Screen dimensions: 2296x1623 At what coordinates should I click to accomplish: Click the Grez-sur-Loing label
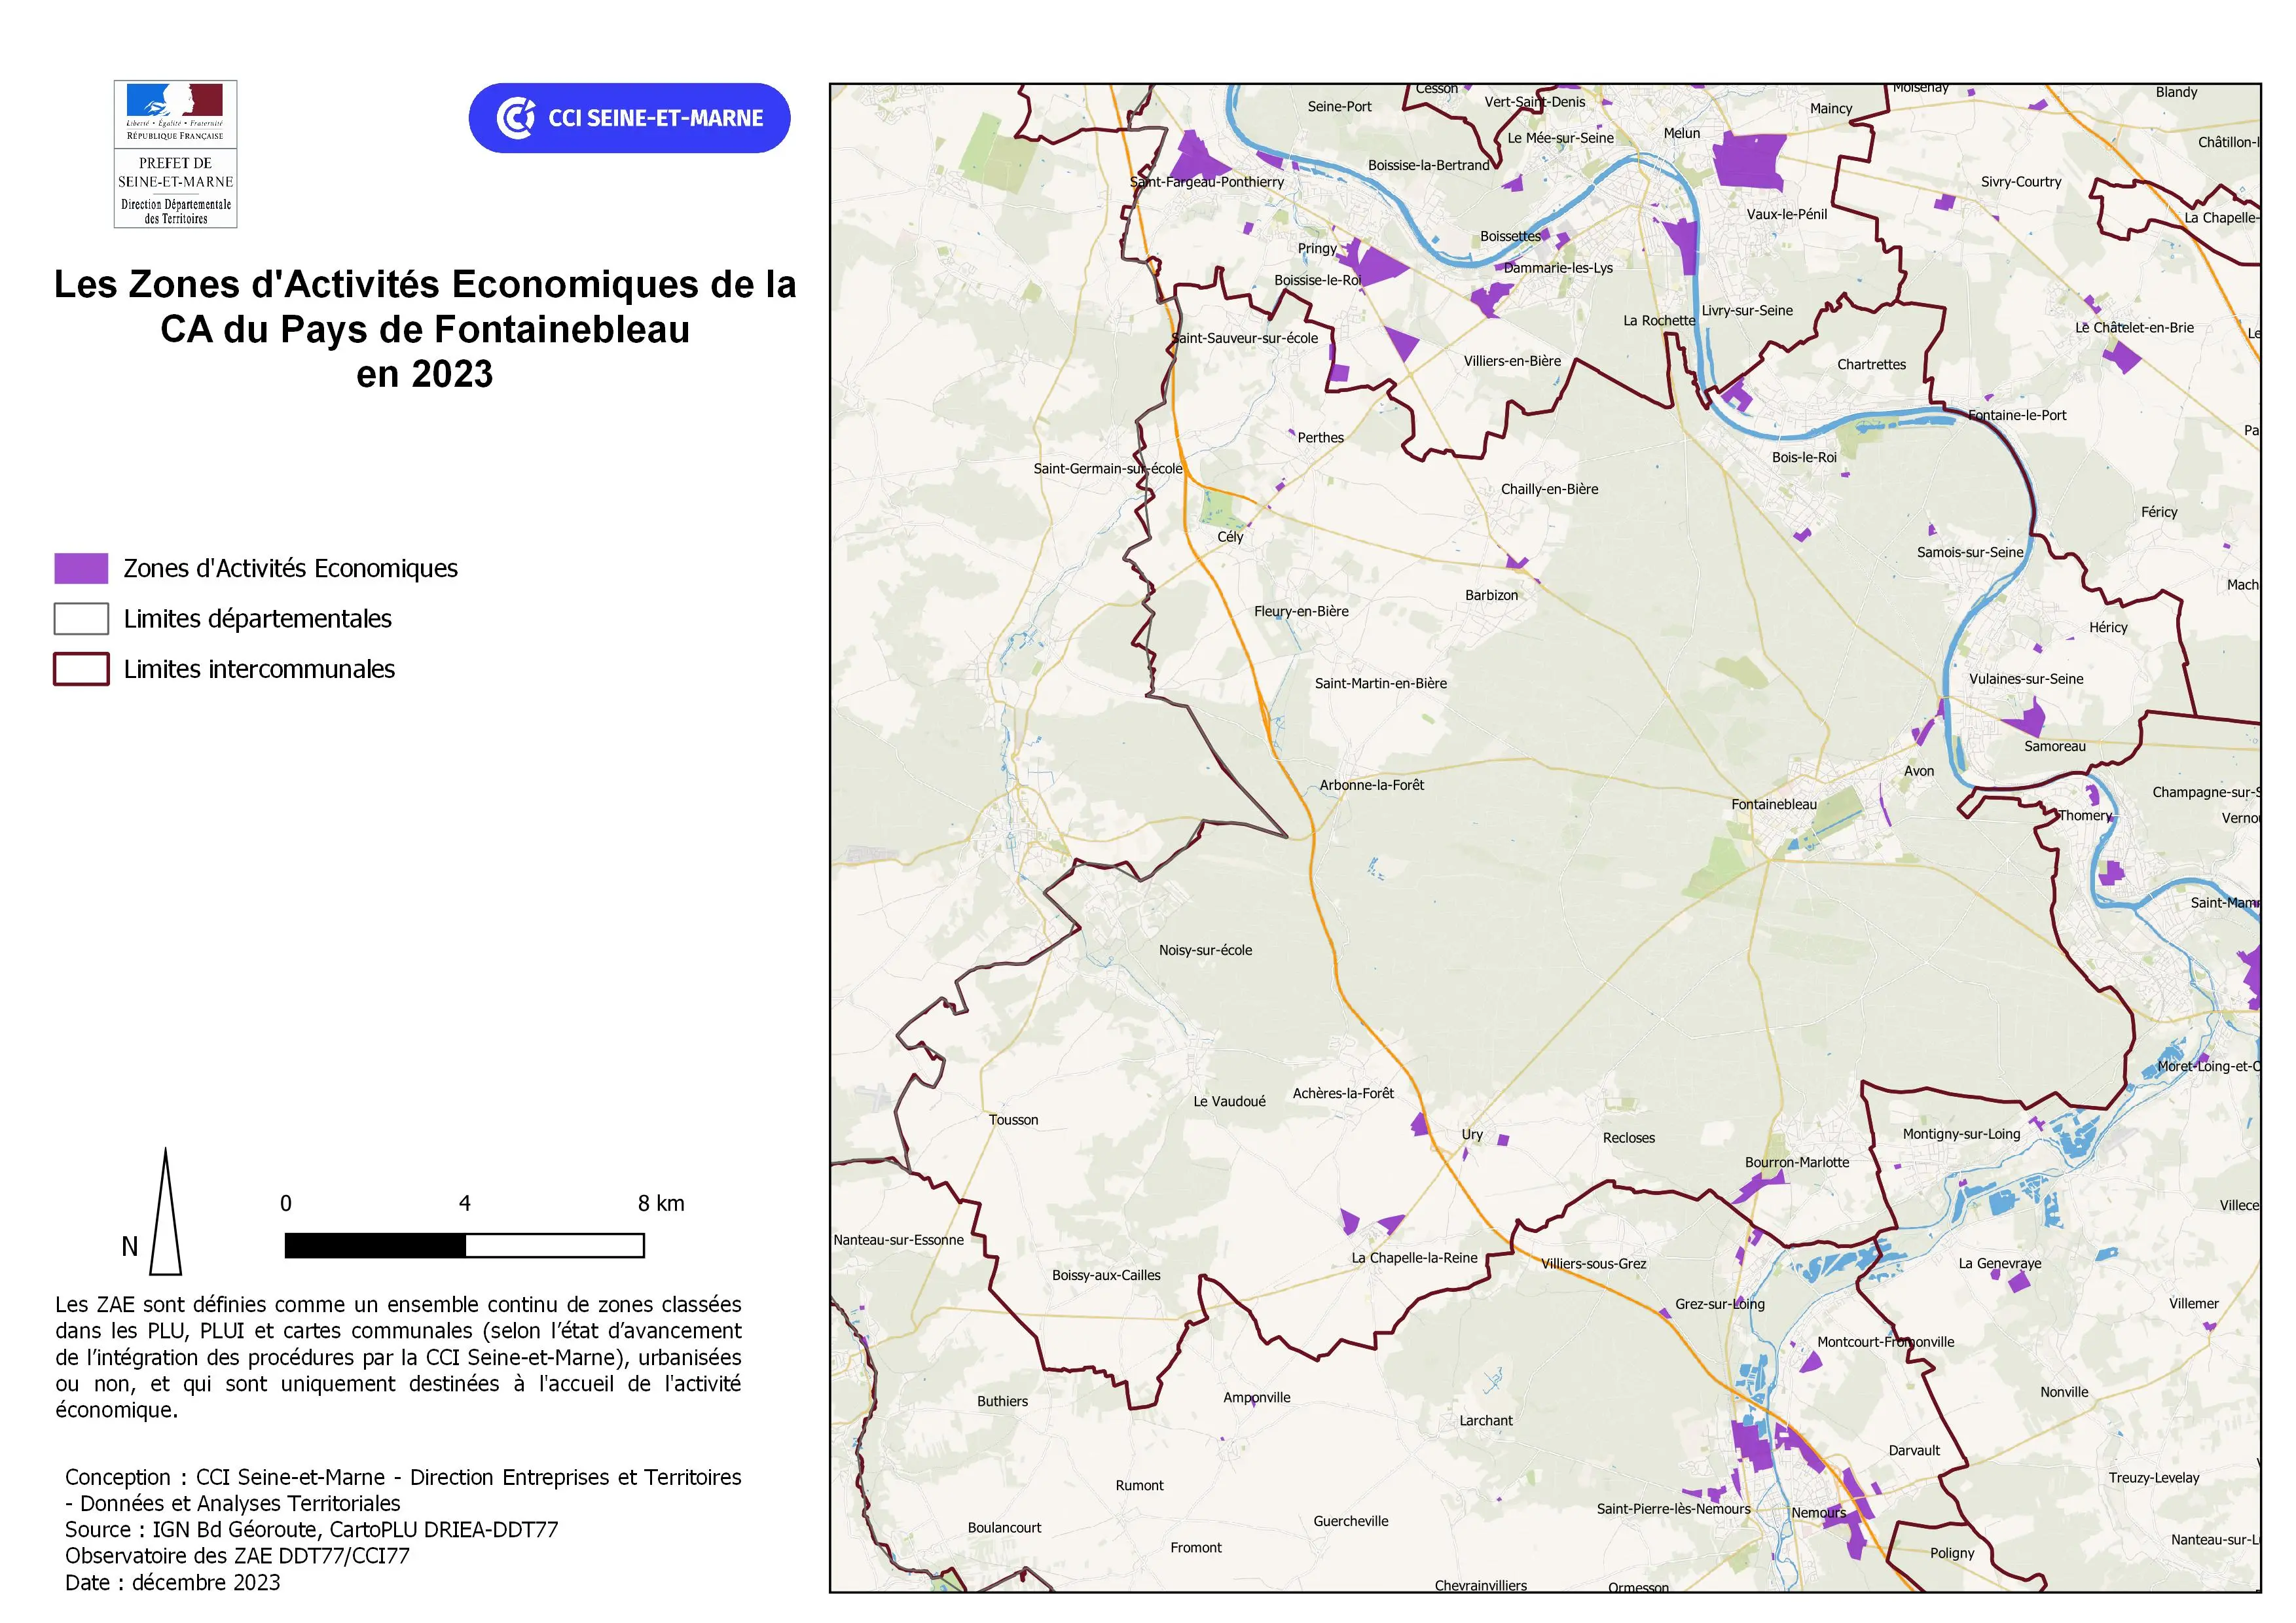[1720, 1303]
